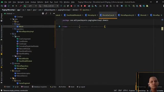Open the terminal-like green toolbar icon

[126, 6]
